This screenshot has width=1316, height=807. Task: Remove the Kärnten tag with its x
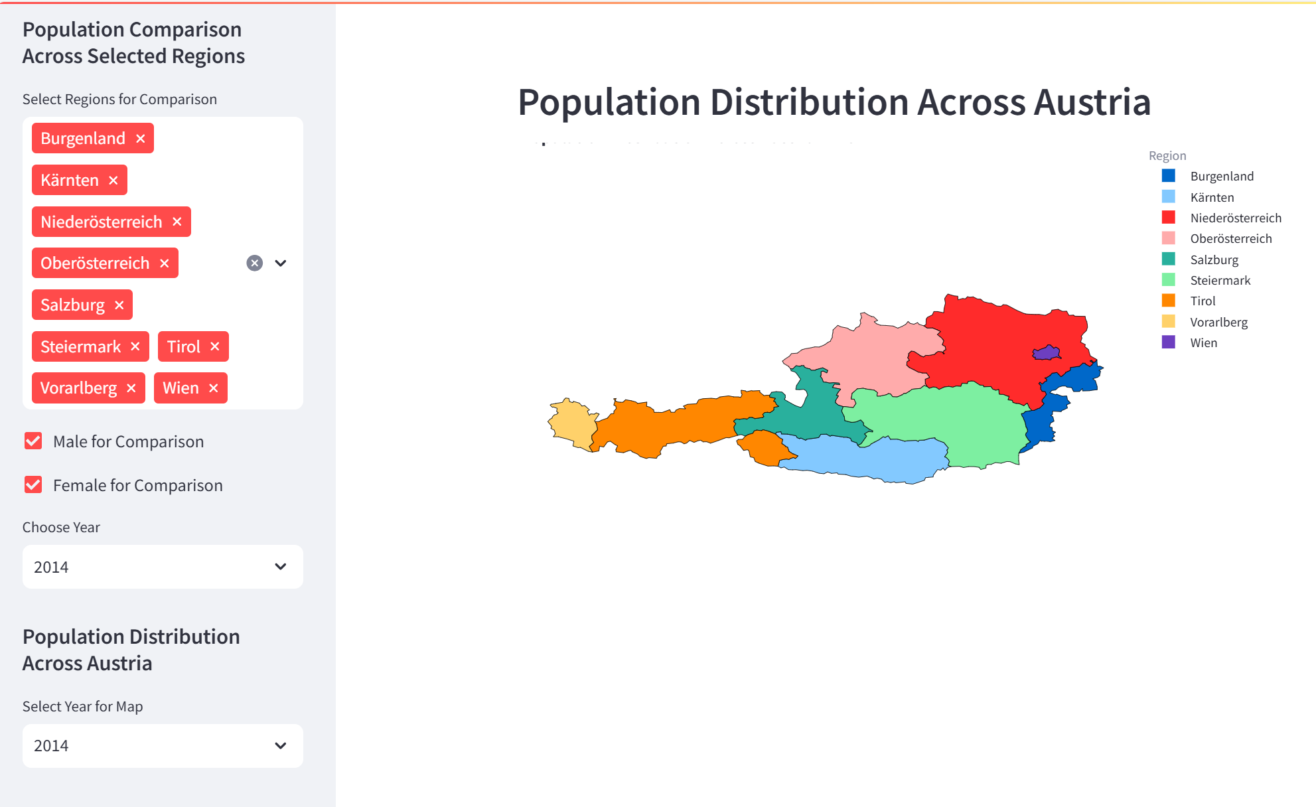coord(113,180)
